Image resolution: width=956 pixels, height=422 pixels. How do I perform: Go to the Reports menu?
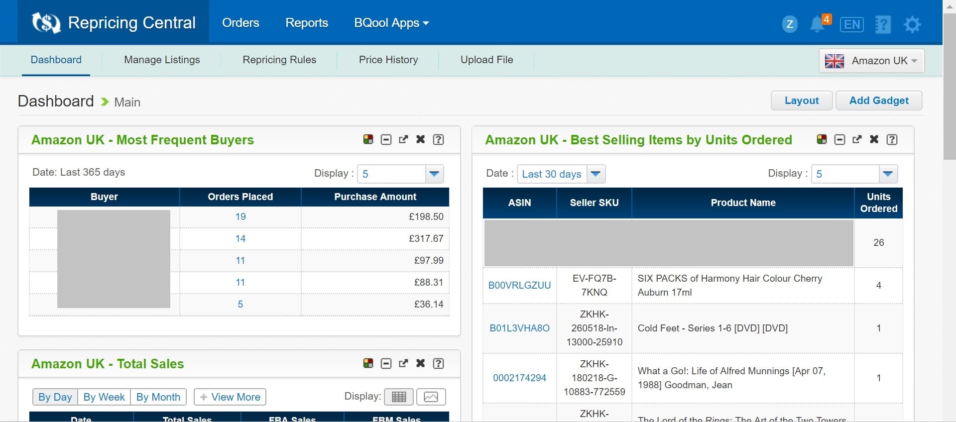coord(307,23)
